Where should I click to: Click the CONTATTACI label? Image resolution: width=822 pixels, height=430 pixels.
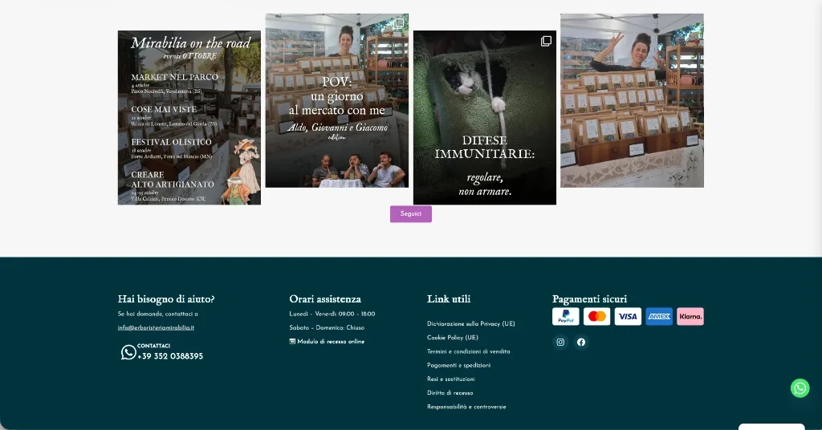153,346
